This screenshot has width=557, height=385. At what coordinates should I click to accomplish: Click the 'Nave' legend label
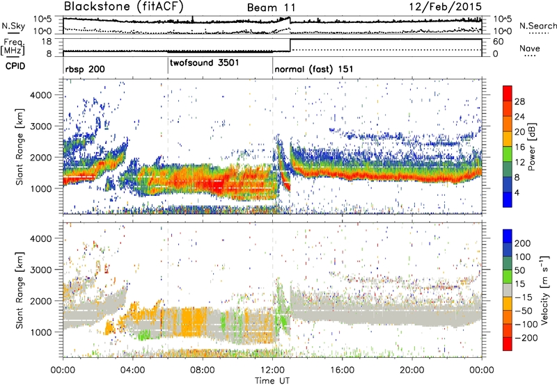point(530,48)
